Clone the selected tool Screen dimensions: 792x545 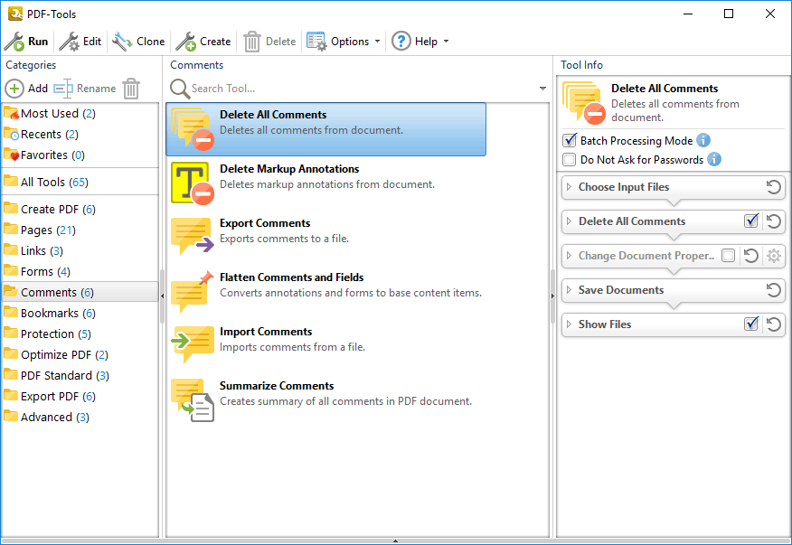[138, 42]
